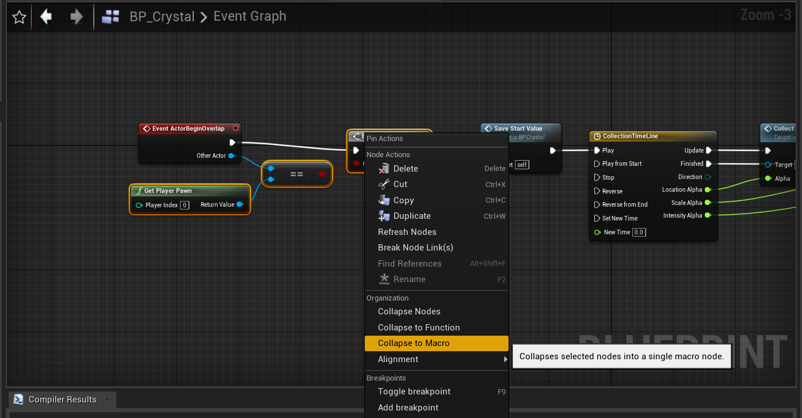
Task: Select Collapse to Function
Action: click(x=437, y=328)
